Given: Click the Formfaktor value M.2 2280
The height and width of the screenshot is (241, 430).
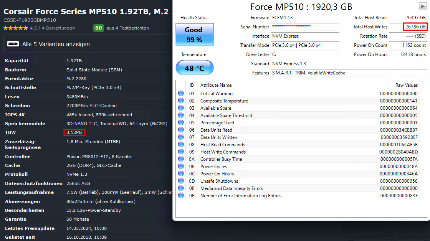Looking at the screenshot, I should 76,79.
